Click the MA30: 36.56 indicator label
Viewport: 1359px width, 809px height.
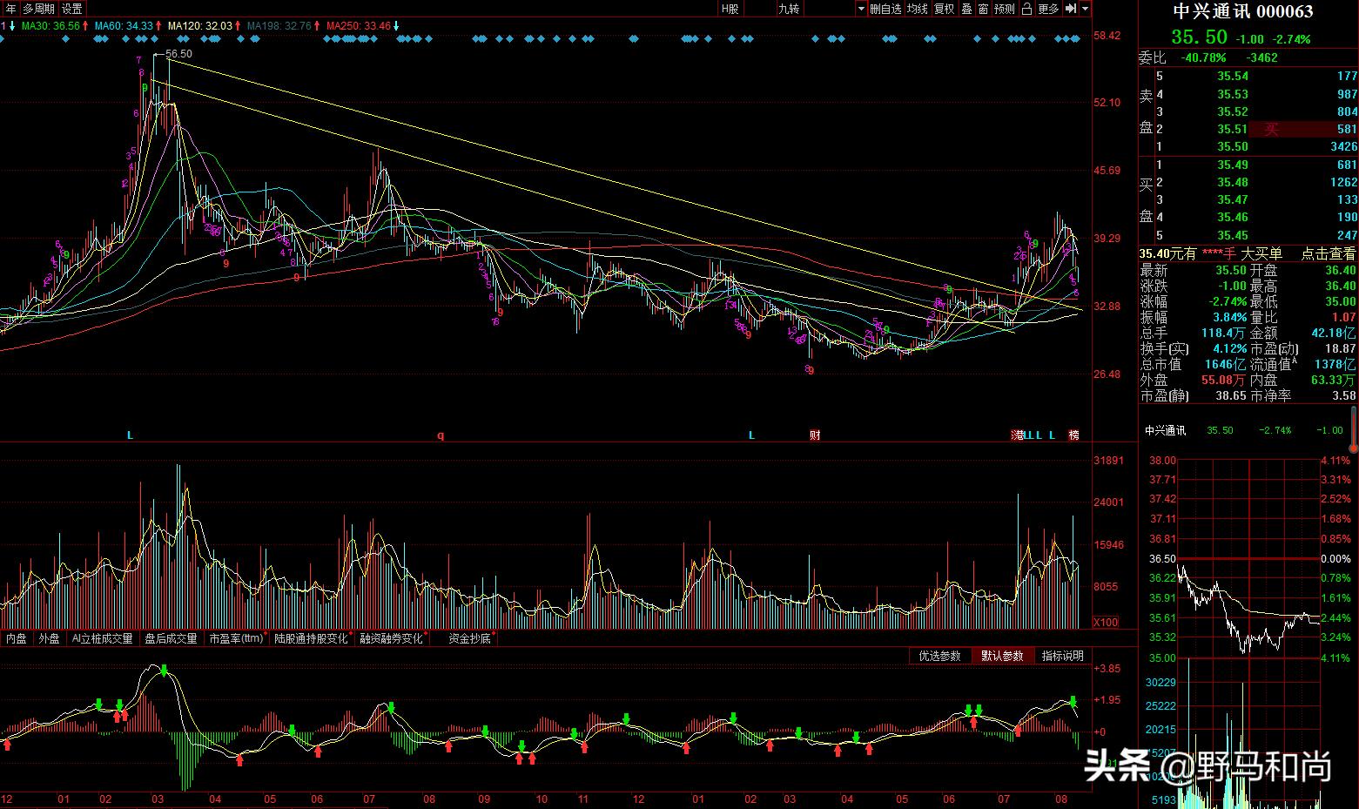[50, 26]
